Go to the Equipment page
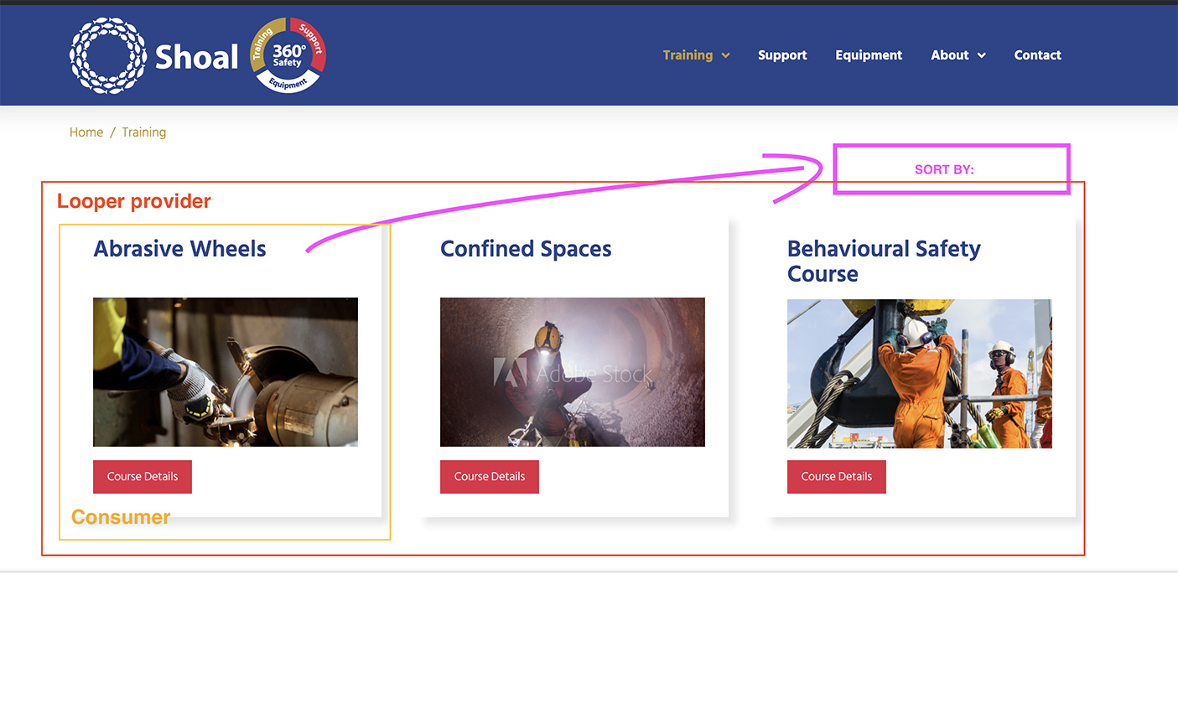Viewport: 1178px width, 725px height. pyautogui.click(x=869, y=55)
